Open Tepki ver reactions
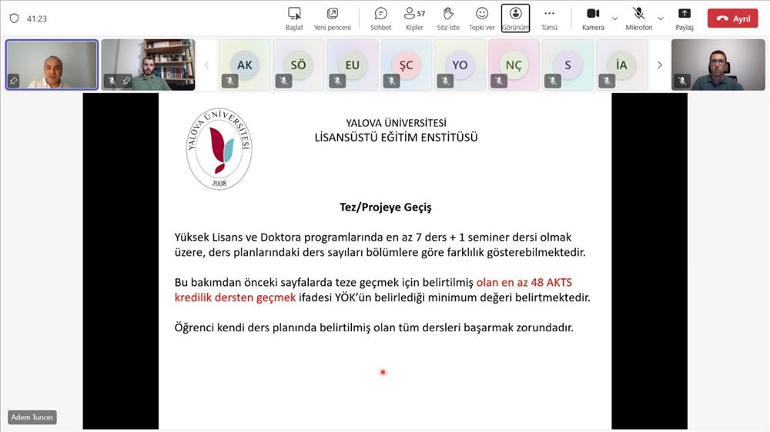 pos(482,18)
